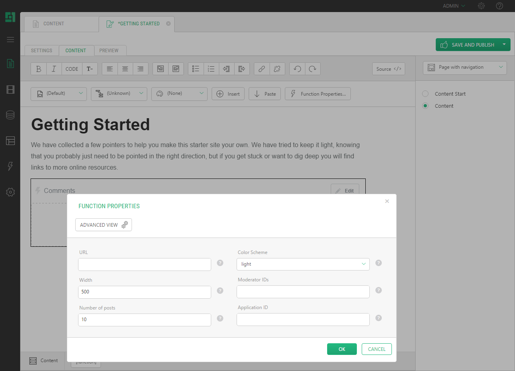Open the Media perspective film icon
515x371 pixels.
pyautogui.click(x=10, y=89)
